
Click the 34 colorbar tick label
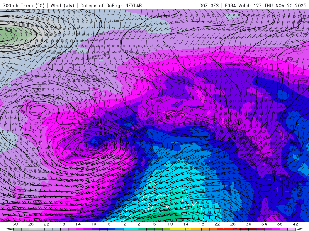tap(264, 224)
